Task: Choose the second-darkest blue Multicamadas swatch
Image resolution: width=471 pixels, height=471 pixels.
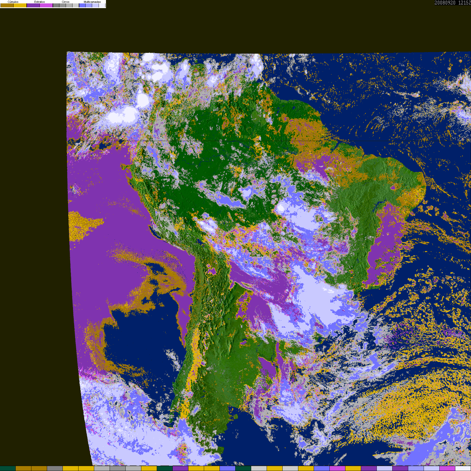Action: coord(89,5)
